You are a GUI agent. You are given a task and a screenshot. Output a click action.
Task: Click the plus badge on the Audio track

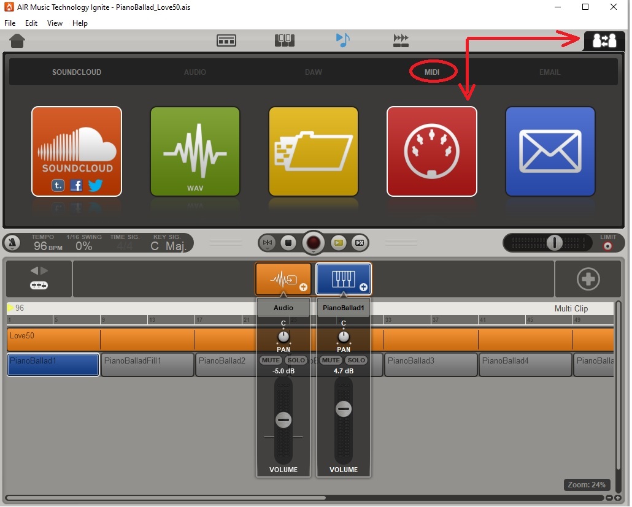point(303,287)
